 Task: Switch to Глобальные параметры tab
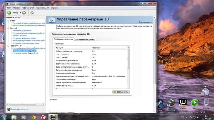pyautogui.click(x=63, y=39)
